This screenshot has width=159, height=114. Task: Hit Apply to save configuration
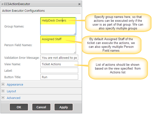63,107
